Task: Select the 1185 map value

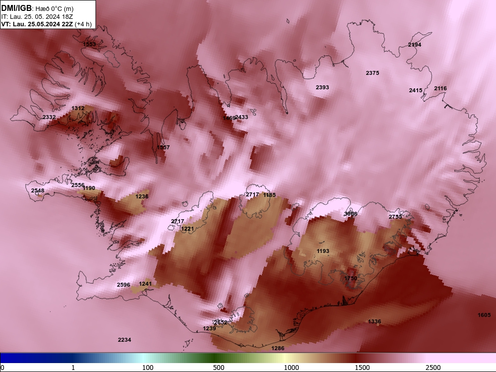Action: (x=269, y=195)
